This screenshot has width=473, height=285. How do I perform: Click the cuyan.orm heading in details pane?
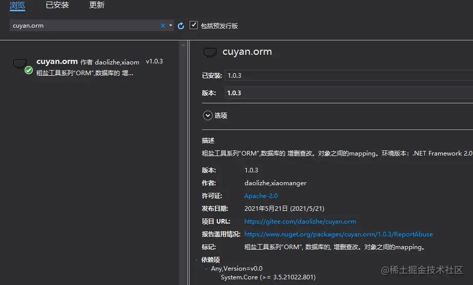[x=247, y=52]
